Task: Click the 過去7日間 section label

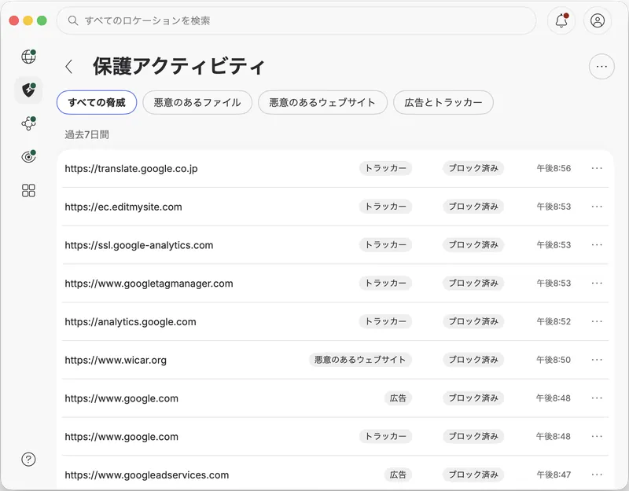Action: 86,134
